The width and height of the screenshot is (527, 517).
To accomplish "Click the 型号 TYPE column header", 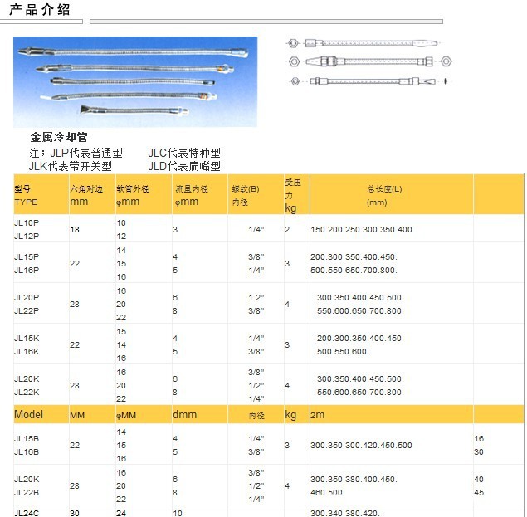I will point(27,195).
